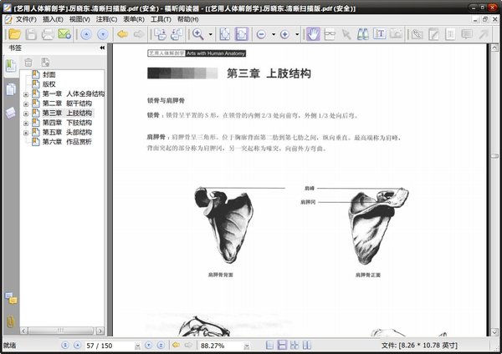
Task: Open the zoom out dropdown arrow
Action: tap(274, 34)
